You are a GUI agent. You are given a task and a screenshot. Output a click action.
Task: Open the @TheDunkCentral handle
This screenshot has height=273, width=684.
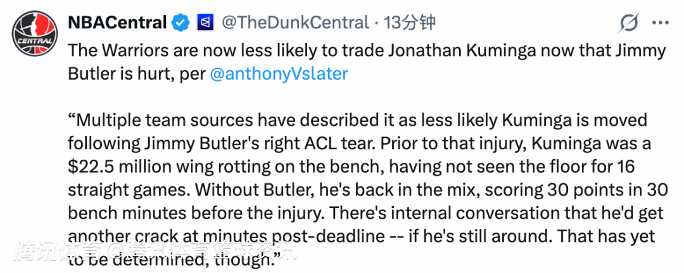pyautogui.click(x=294, y=23)
